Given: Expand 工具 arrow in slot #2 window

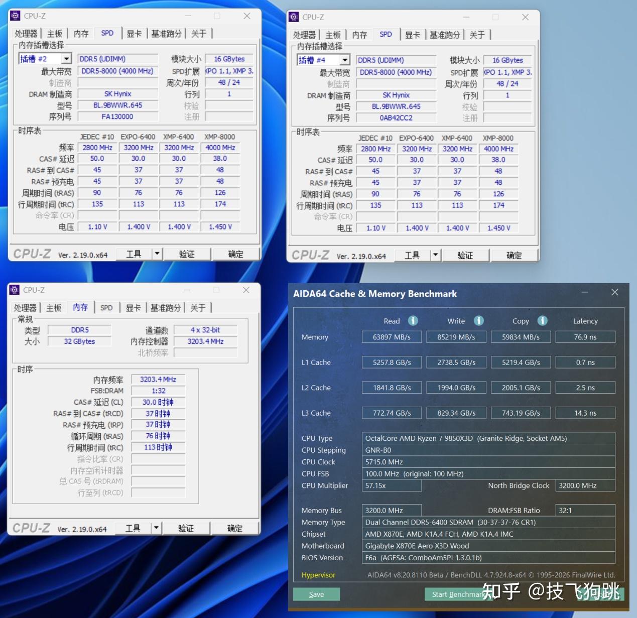Looking at the screenshot, I should tap(157, 254).
